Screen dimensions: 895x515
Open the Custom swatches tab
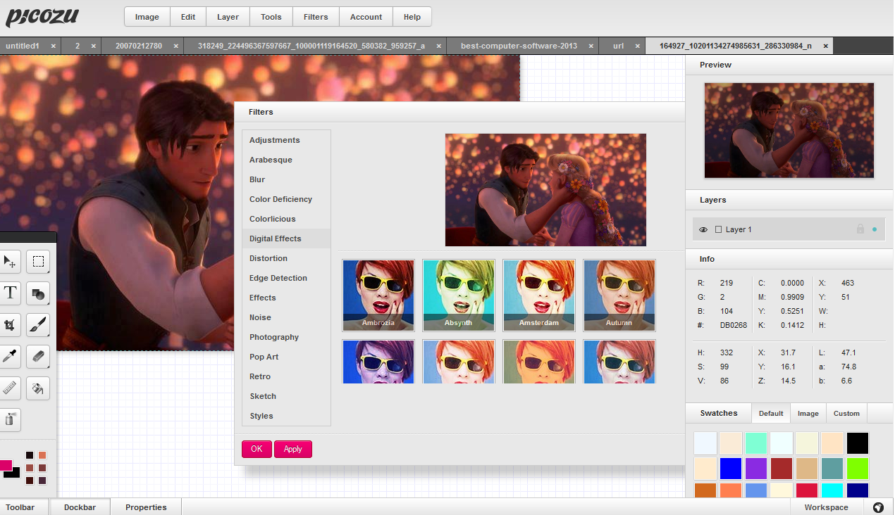(846, 413)
